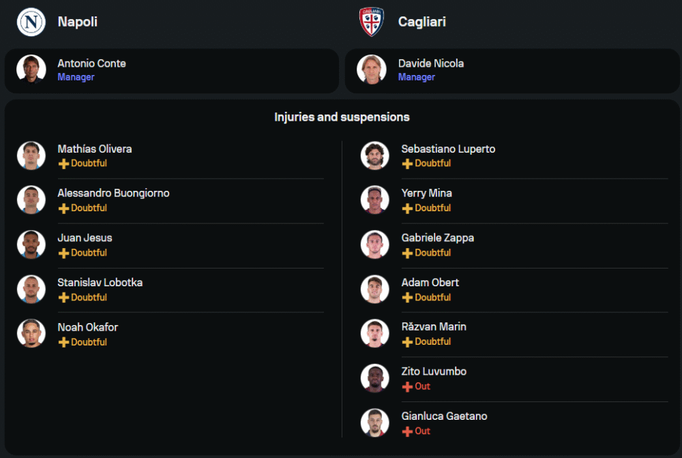The image size is (682, 458).
Task: Select Adam Obert's name
Action: (x=430, y=283)
